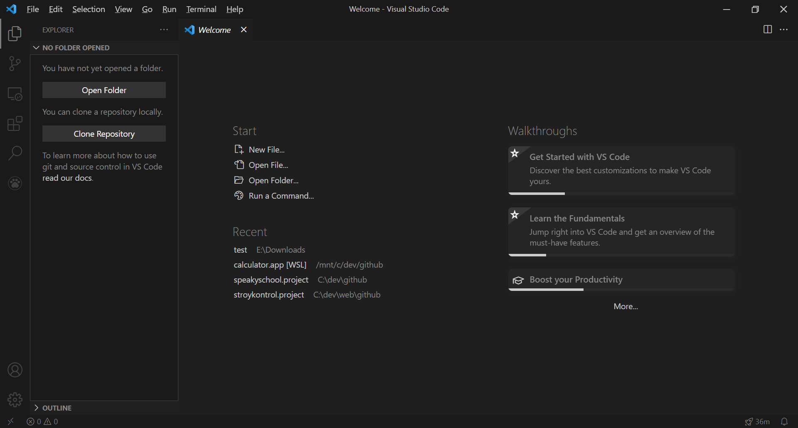Open recent stroykontrol.project

[x=268, y=295]
